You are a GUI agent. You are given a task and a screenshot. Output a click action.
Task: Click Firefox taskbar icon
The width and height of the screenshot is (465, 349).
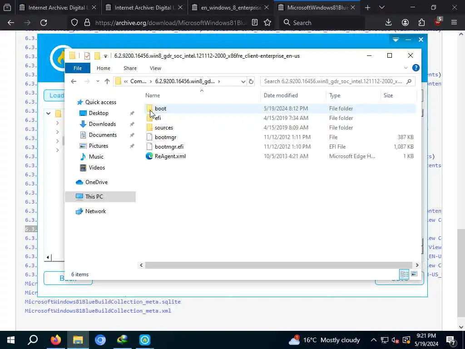tap(55, 340)
